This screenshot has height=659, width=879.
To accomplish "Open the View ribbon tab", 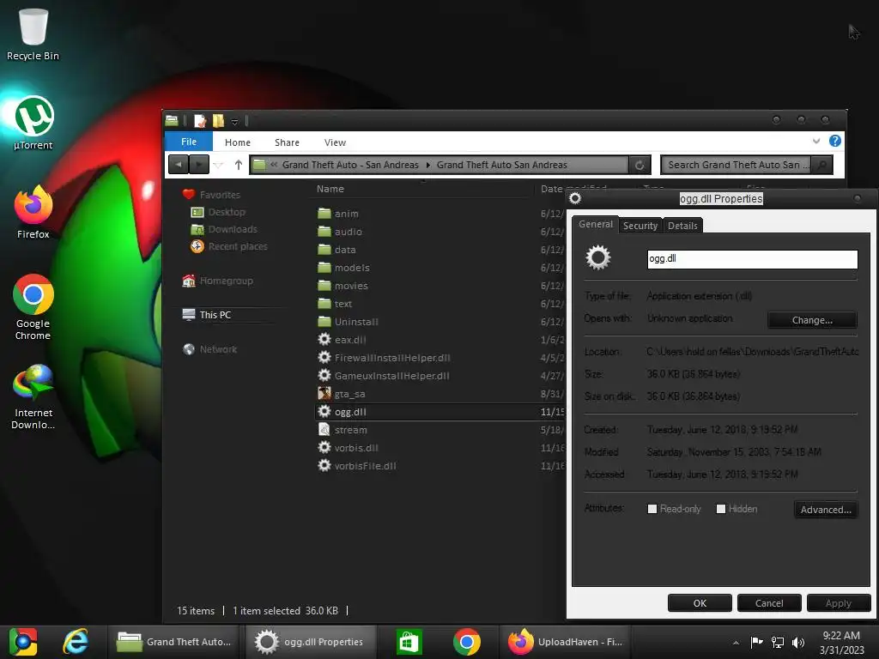I will pyautogui.click(x=335, y=142).
